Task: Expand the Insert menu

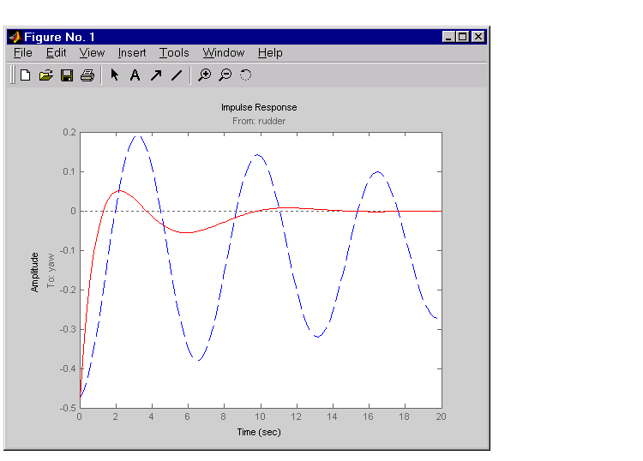Action: 132,53
